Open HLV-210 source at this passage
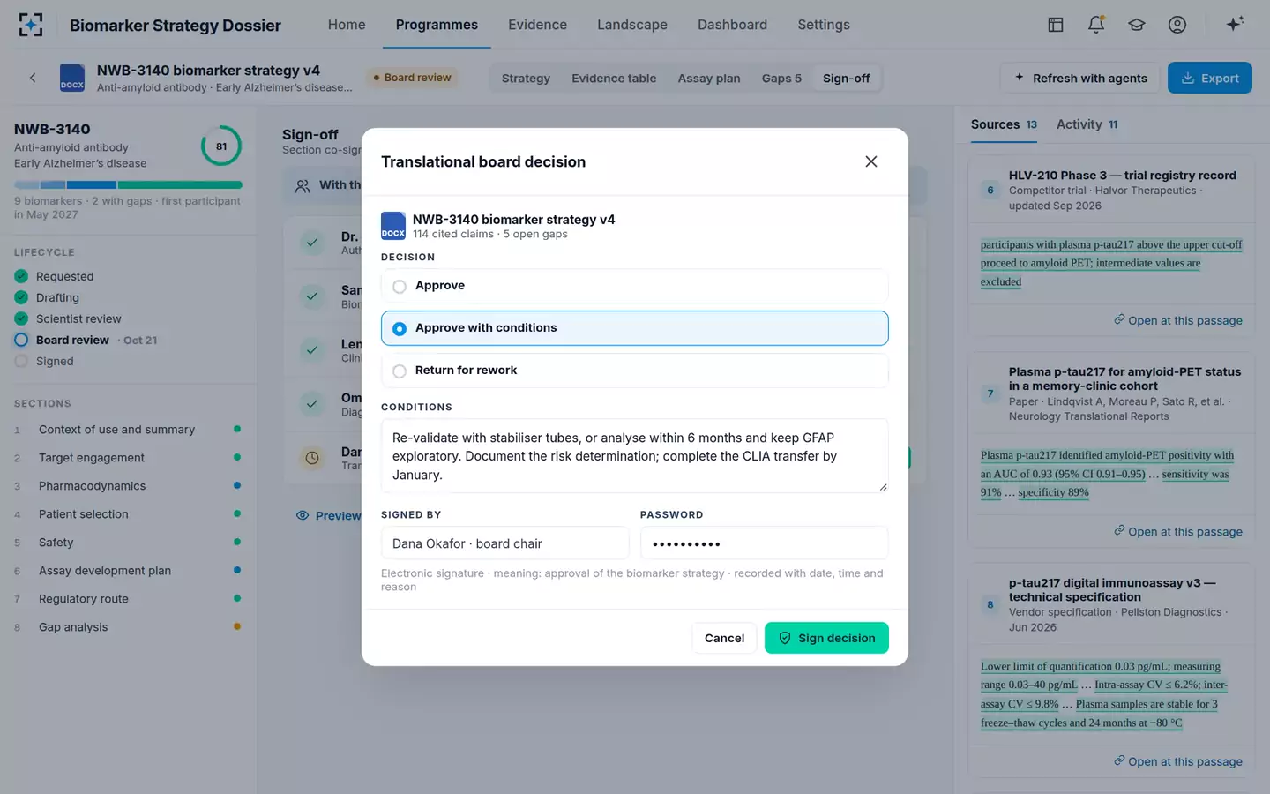Viewport: 1270px width, 794px height. coord(1177,320)
